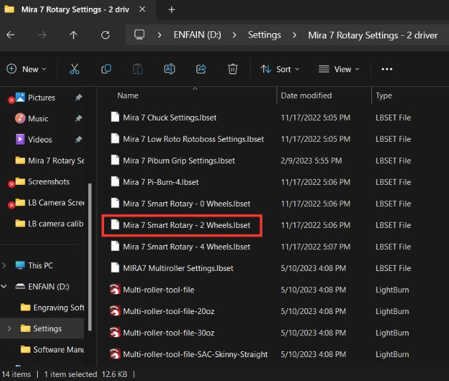Select Mira 7 Piburn Grip Settings.lbset
Viewport: 449px width, 381px height.
click(179, 160)
